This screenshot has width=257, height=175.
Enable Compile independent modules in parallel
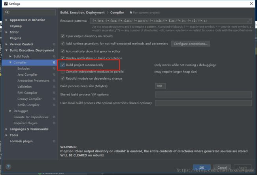62,72
